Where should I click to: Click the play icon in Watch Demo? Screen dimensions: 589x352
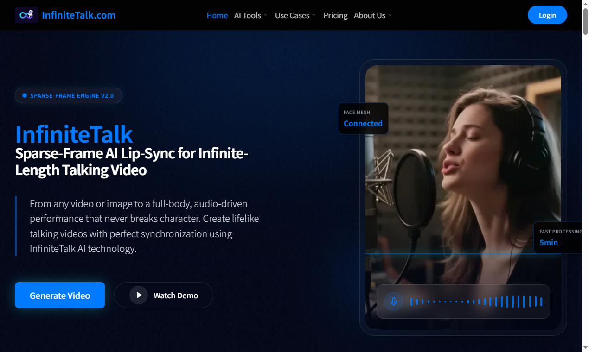coord(139,295)
